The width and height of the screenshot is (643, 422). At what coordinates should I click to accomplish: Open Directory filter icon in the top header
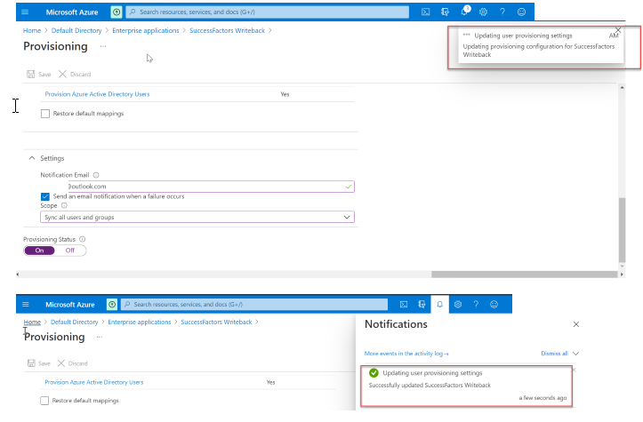pyautogui.click(x=445, y=12)
